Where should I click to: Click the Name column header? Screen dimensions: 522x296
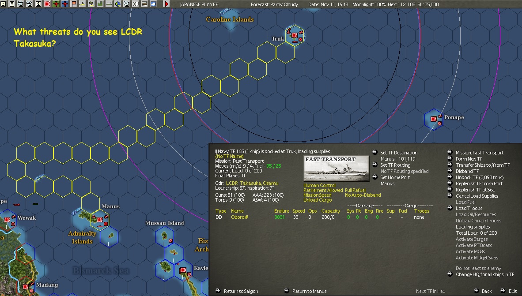237,211
